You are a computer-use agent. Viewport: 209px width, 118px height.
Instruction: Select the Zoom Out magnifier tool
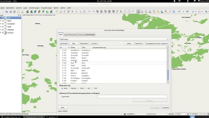146,12
